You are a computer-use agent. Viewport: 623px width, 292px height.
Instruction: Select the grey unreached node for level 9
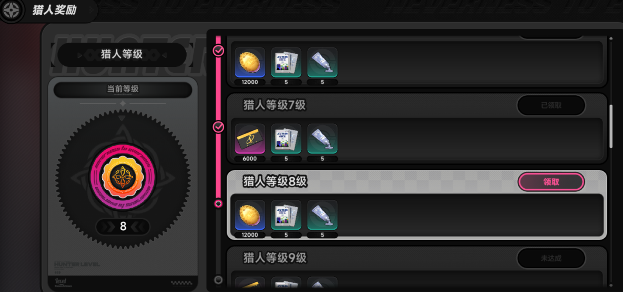[218, 280]
